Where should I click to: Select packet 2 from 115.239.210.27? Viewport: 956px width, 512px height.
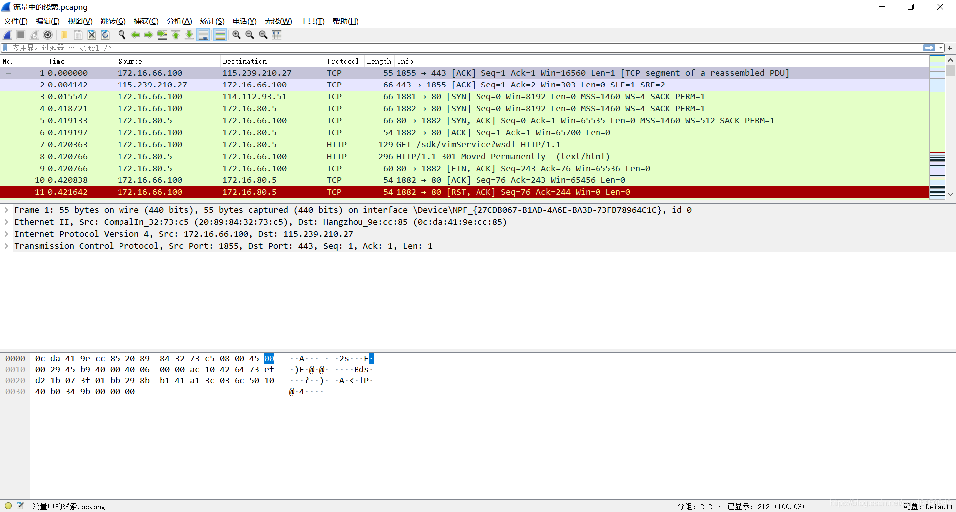click(x=465, y=85)
